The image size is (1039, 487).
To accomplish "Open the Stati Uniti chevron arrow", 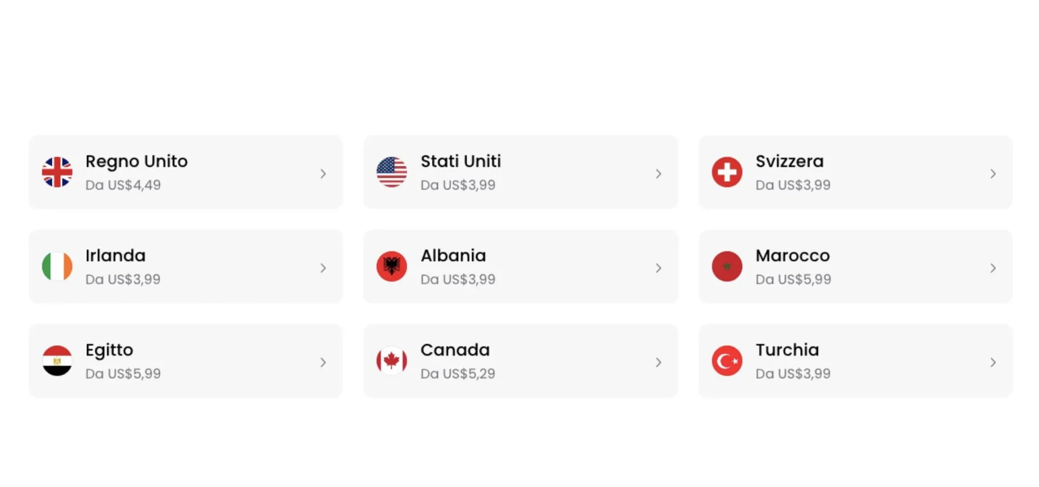I will 658,174.
